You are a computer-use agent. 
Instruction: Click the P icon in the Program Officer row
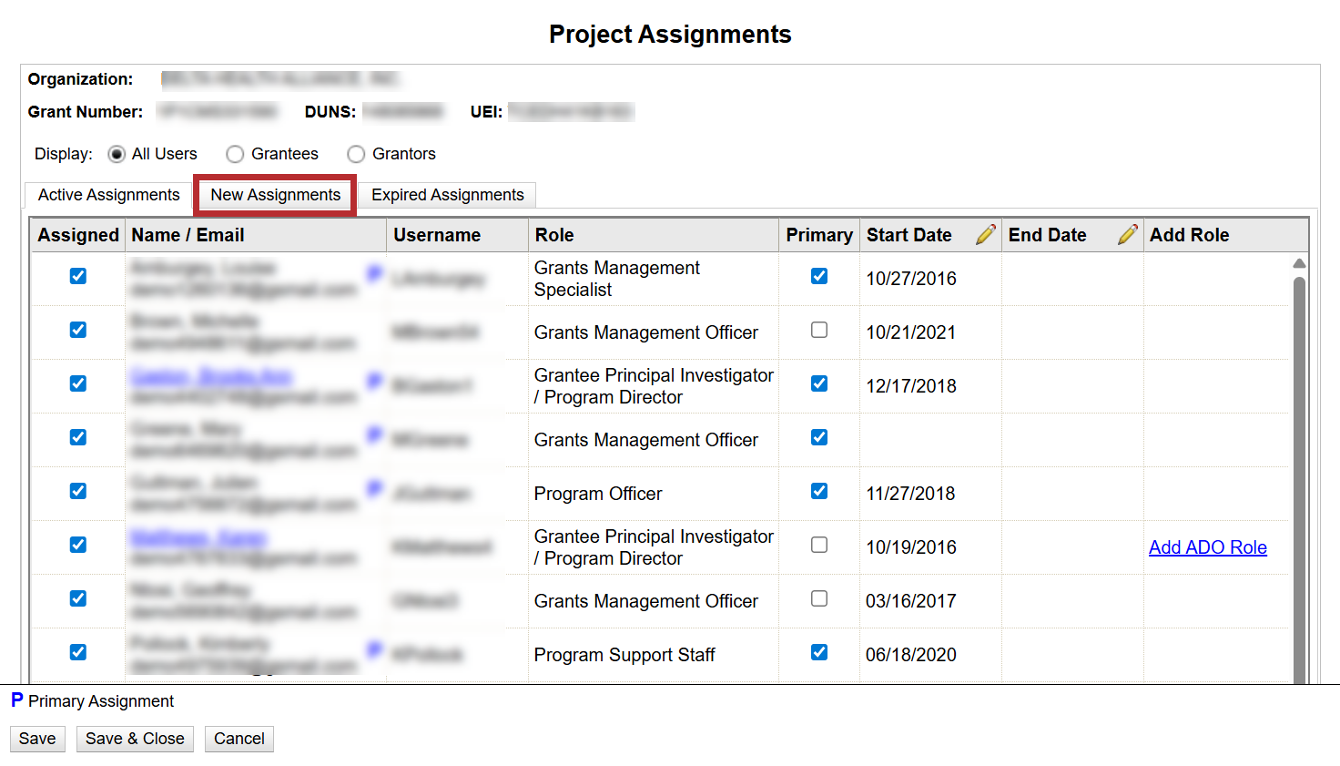(374, 489)
